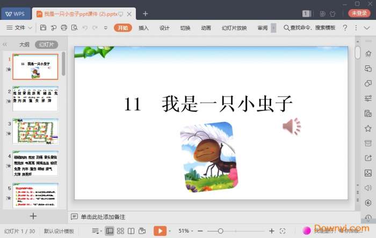Add a new slide with plus button
Screen dimensions: 376x238
[x=33, y=216]
